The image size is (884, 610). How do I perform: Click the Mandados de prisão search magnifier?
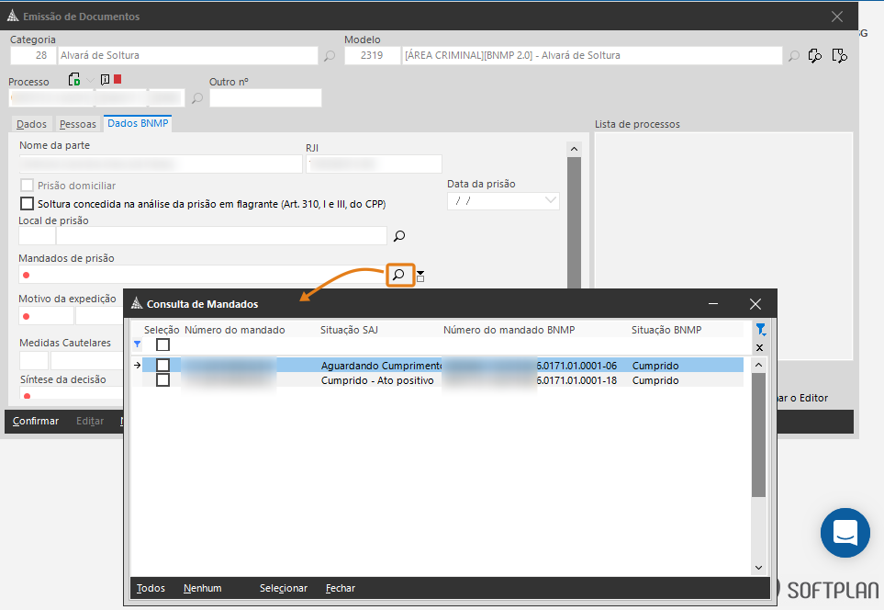399,275
